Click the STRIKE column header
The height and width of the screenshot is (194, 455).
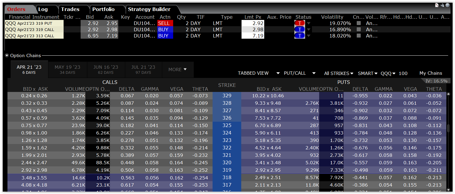[227, 85]
